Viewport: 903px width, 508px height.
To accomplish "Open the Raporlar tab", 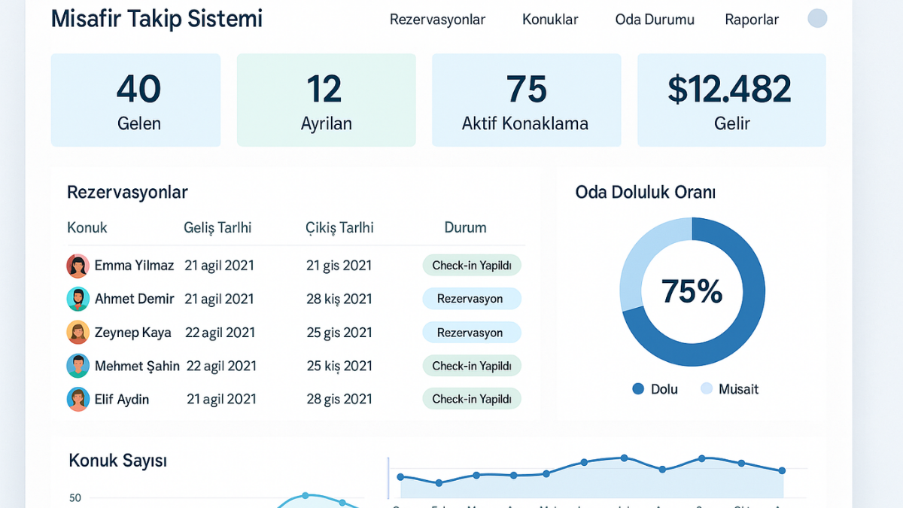I will pos(752,20).
